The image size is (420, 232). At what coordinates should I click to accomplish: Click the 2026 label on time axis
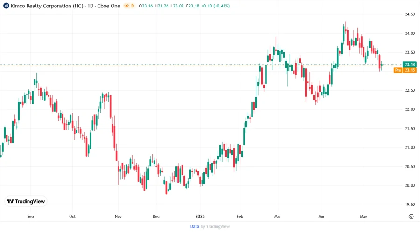point(200,216)
